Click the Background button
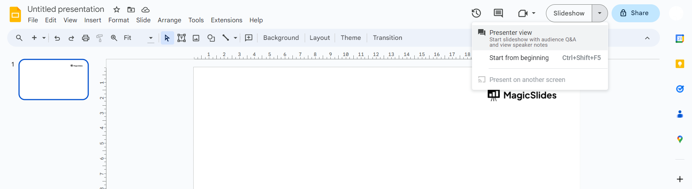 coord(281,38)
